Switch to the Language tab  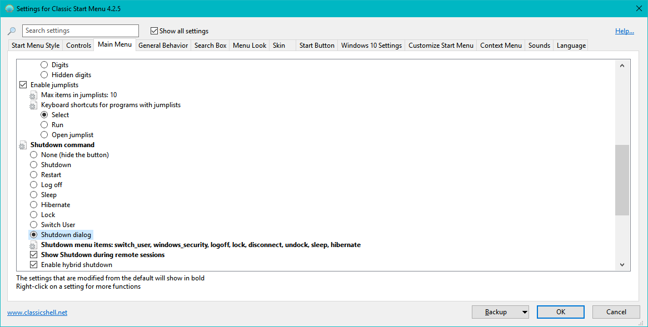point(571,46)
